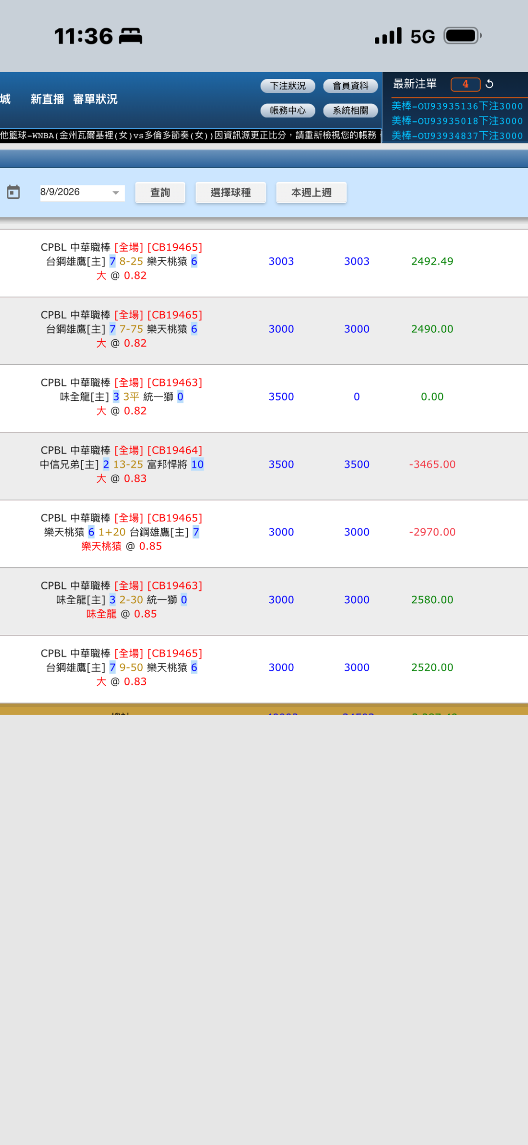Click the 本週上週 button

click(x=311, y=192)
